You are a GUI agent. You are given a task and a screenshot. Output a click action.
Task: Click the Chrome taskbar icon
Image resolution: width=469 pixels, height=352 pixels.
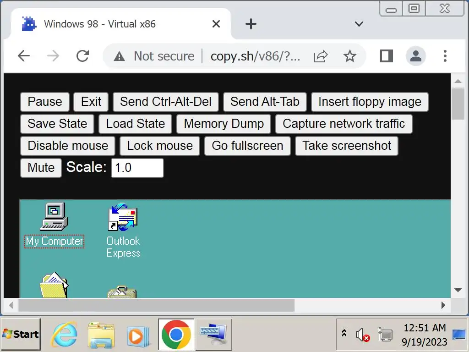pyautogui.click(x=176, y=334)
